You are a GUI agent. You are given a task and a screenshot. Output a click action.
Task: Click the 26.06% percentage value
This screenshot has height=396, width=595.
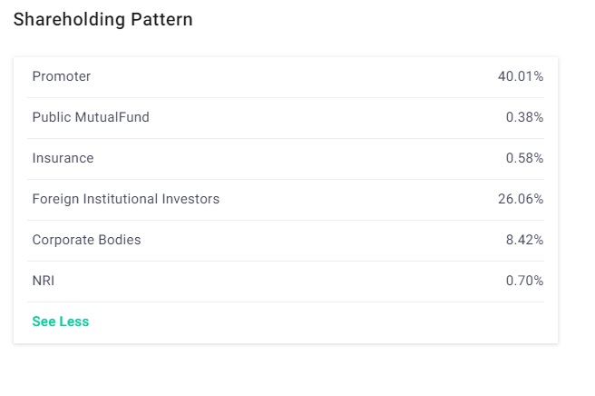(521, 199)
